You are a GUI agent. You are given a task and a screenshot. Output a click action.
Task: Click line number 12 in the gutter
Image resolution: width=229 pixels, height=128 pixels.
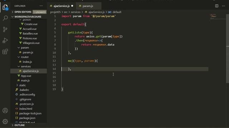(54, 61)
